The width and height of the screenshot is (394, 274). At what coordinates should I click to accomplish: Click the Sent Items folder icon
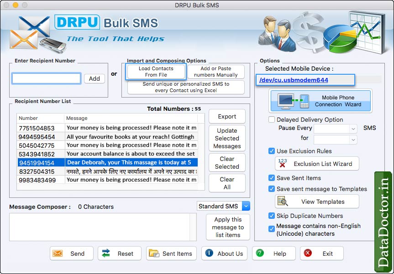click(x=153, y=253)
